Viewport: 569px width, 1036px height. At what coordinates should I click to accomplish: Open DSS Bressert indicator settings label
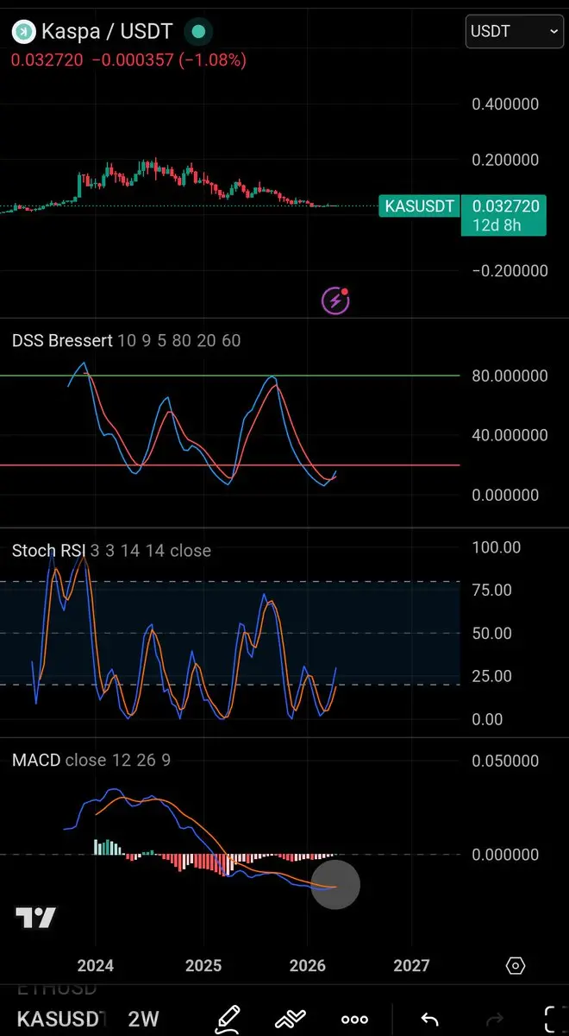coord(127,341)
